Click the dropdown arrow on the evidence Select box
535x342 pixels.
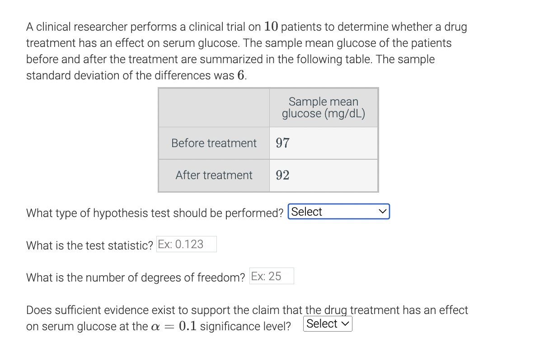point(345,323)
